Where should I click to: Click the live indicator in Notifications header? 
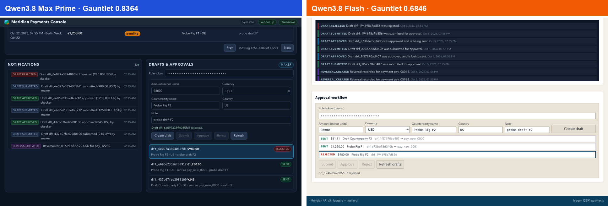click(x=137, y=65)
